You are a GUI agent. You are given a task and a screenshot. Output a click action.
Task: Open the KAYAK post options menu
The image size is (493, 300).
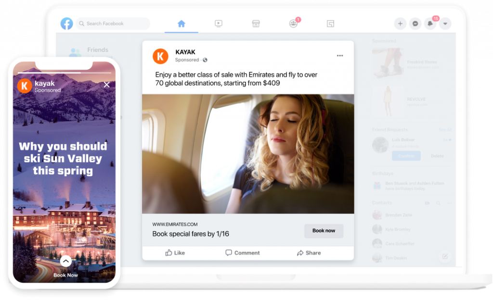coord(340,56)
